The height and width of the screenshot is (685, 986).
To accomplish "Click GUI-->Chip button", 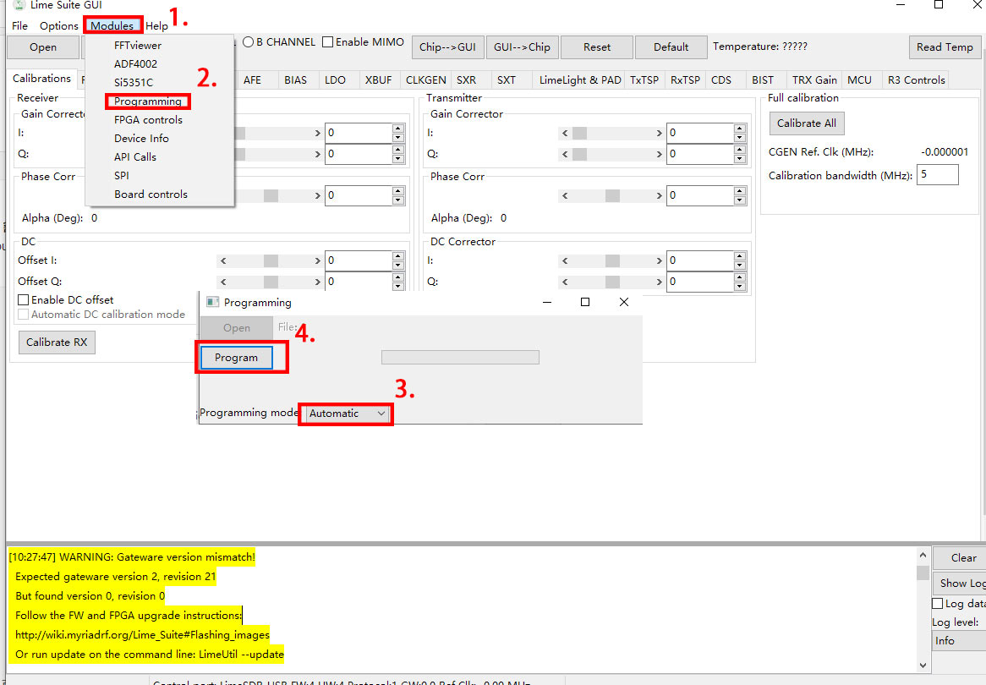I will point(522,47).
